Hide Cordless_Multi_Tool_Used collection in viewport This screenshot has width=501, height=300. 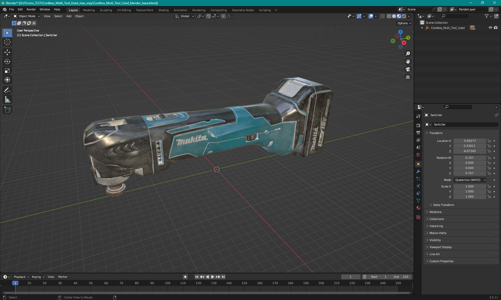490,28
